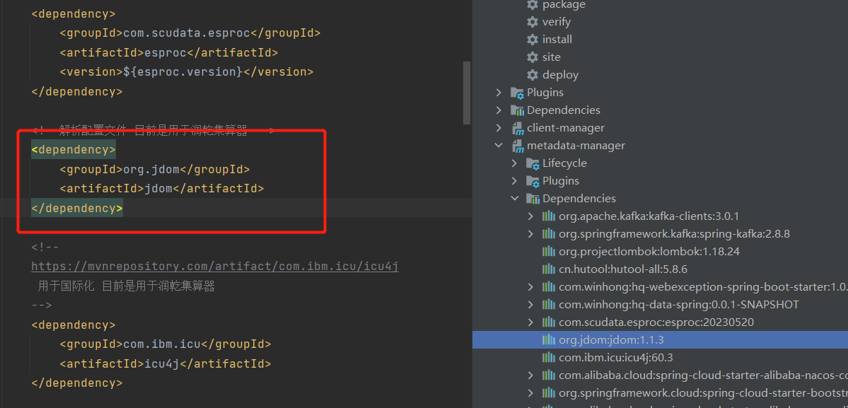848x408 pixels.
Task: Click the gear icon beside install goal
Action: (x=533, y=40)
